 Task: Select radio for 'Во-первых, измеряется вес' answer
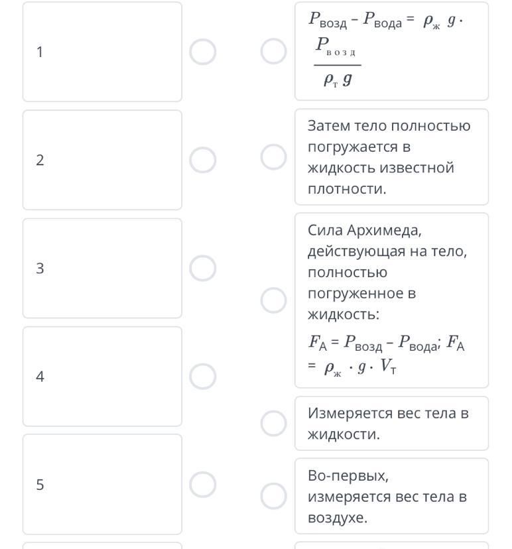point(273,495)
